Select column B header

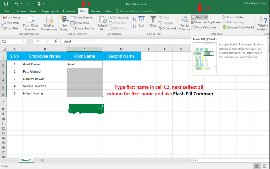click(x=45, y=49)
